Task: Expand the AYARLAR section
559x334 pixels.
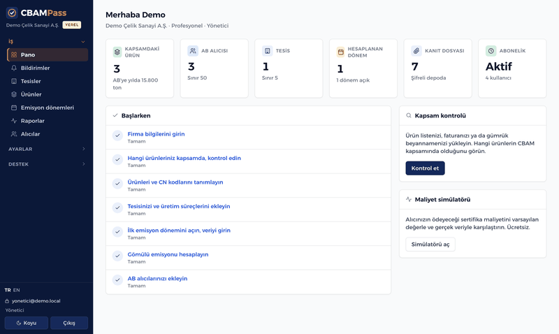Action: tap(47, 149)
